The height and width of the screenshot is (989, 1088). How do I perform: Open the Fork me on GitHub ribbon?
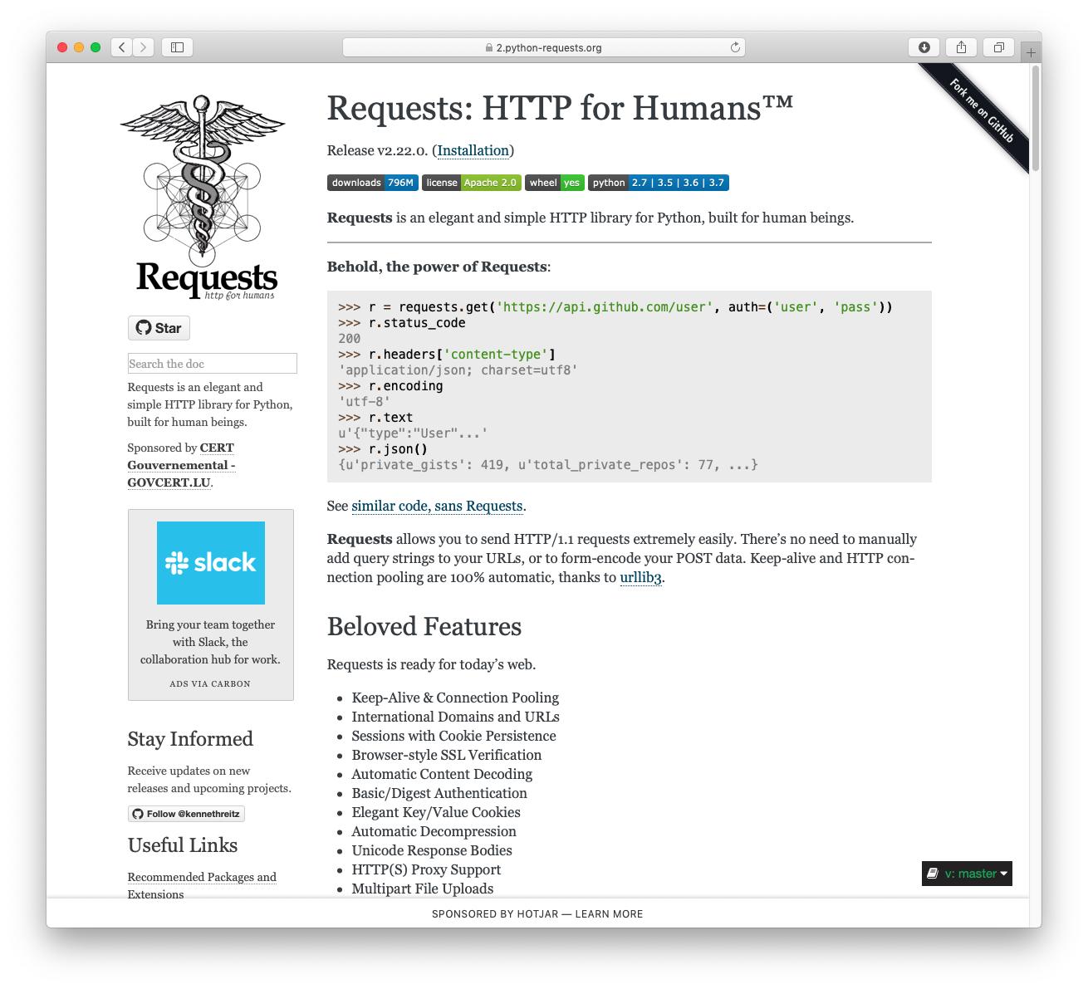(983, 110)
